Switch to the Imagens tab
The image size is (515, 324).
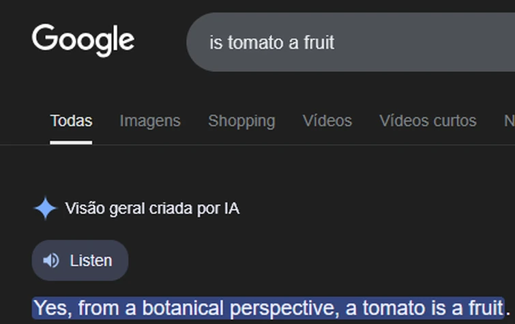tap(150, 121)
